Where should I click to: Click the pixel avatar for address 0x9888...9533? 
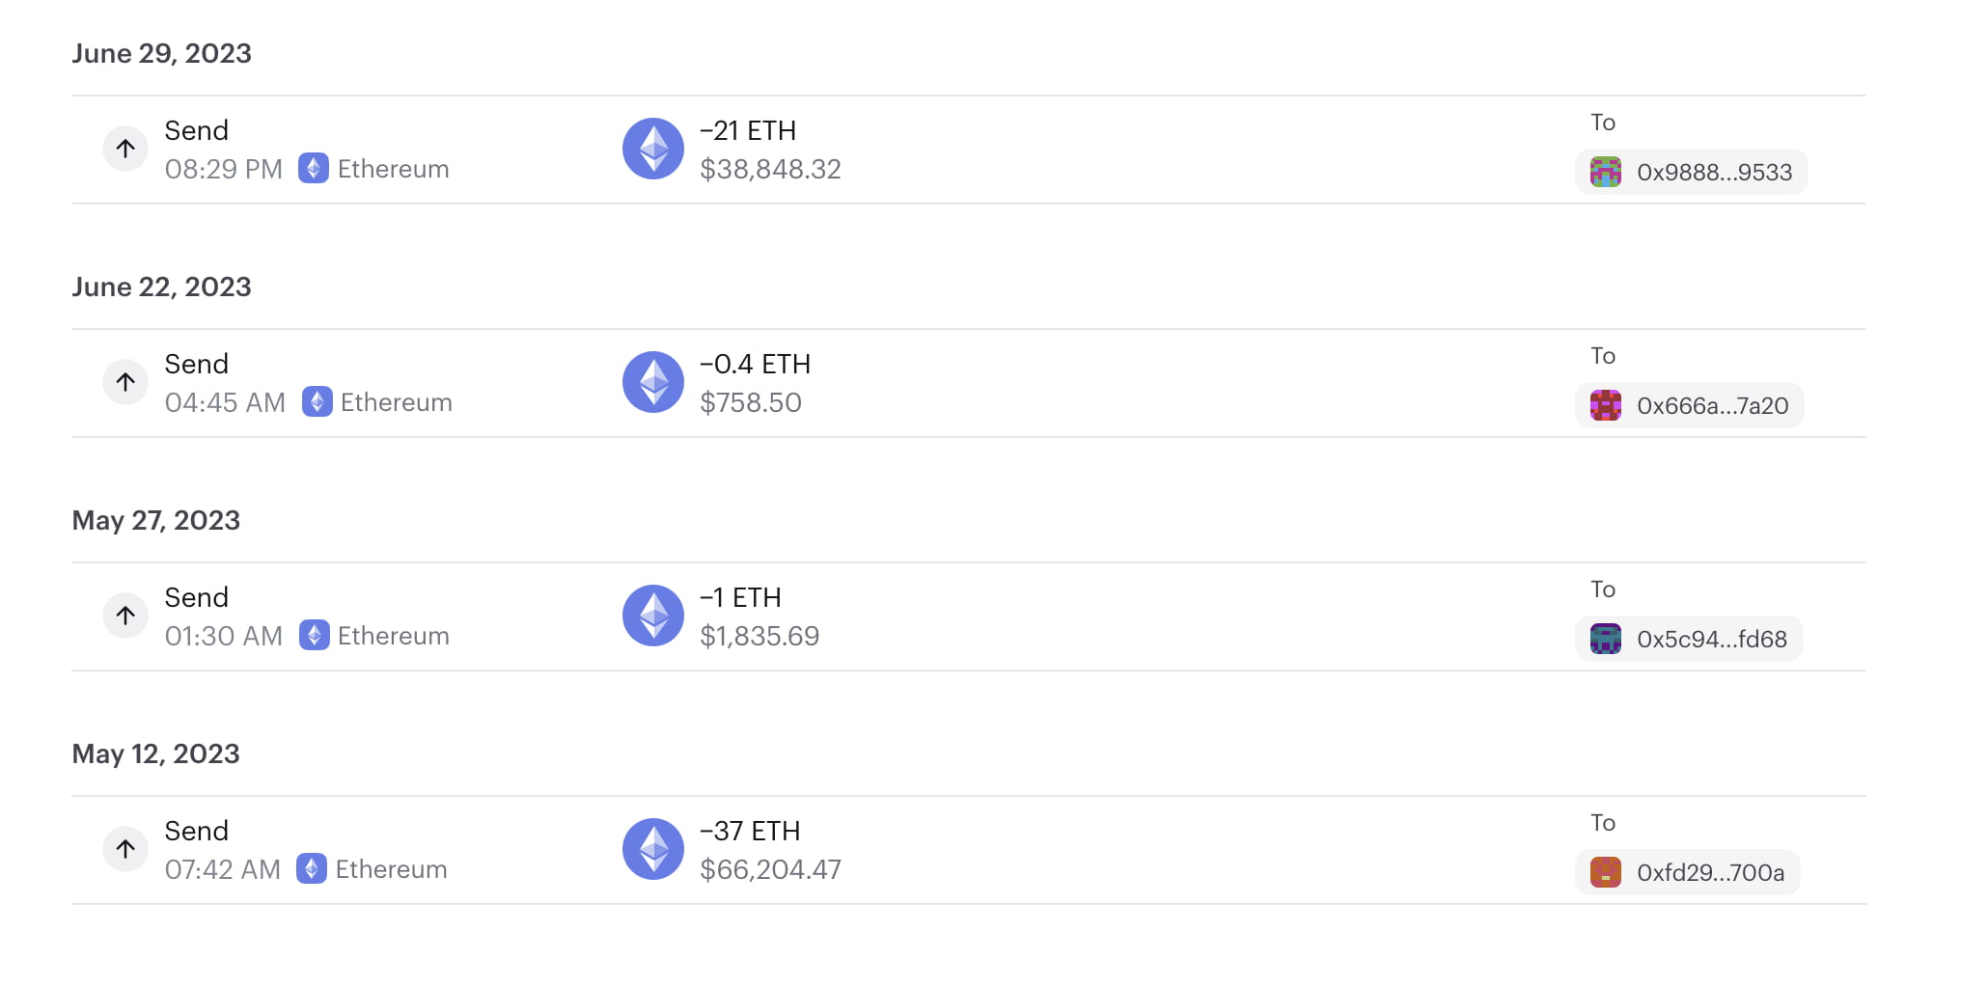click(1606, 173)
